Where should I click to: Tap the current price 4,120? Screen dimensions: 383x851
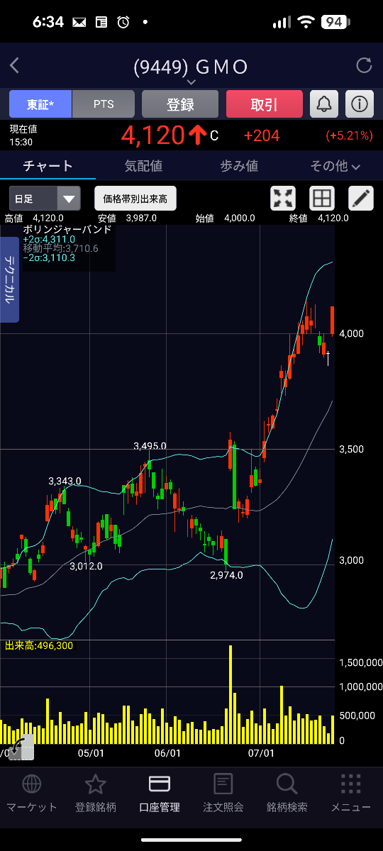click(x=152, y=135)
